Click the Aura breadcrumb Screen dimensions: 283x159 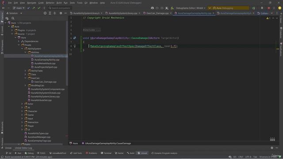click(x=74, y=143)
